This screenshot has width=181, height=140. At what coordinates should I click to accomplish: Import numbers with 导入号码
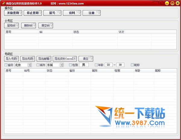11,59
